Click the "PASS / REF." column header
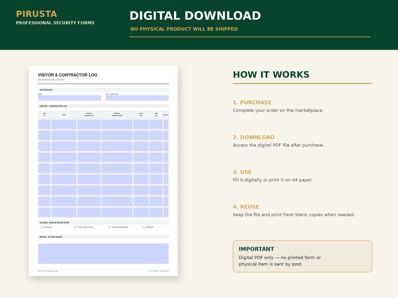 (x=141, y=115)
